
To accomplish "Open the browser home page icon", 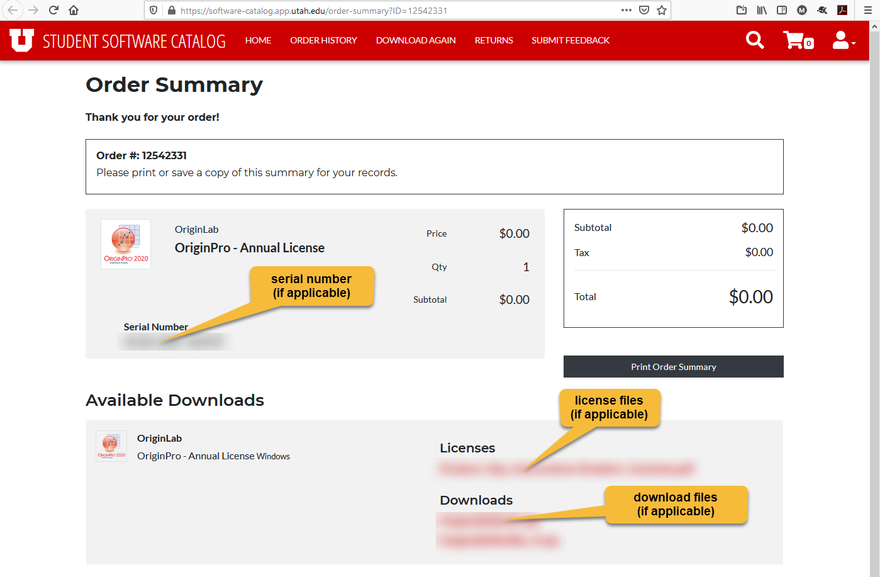I will [x=74, y=10].
